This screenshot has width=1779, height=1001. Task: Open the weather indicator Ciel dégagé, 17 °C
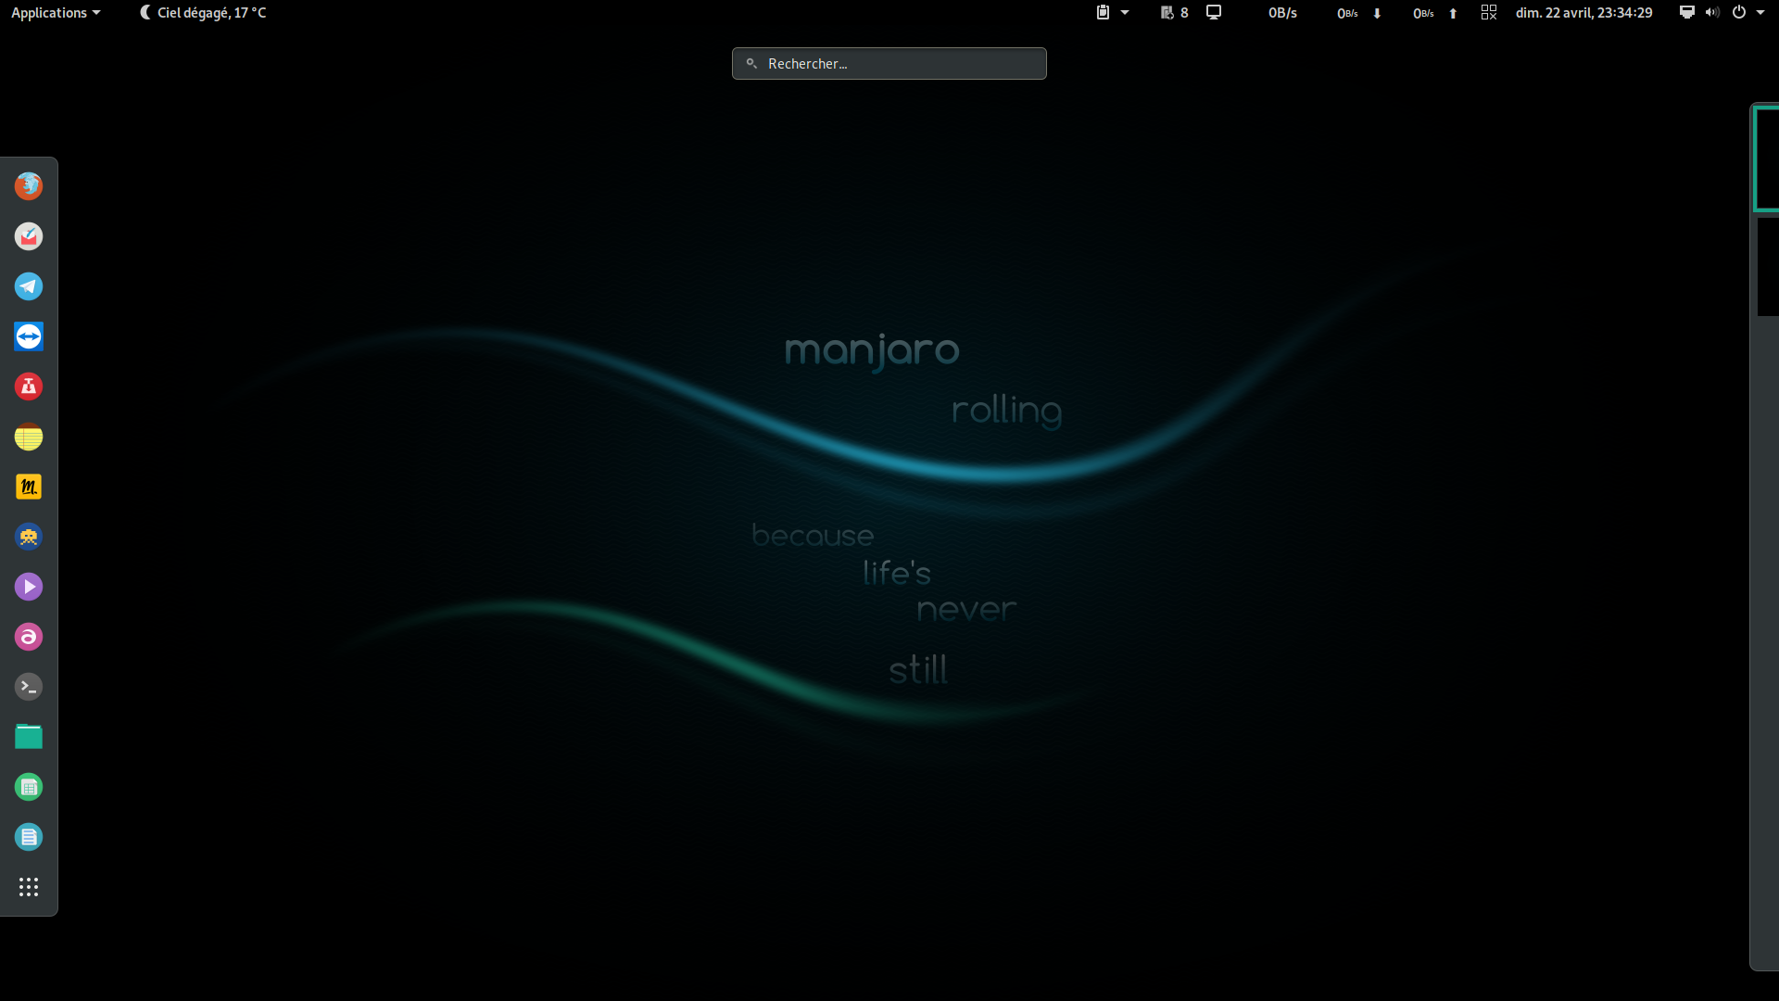point(203,13)
